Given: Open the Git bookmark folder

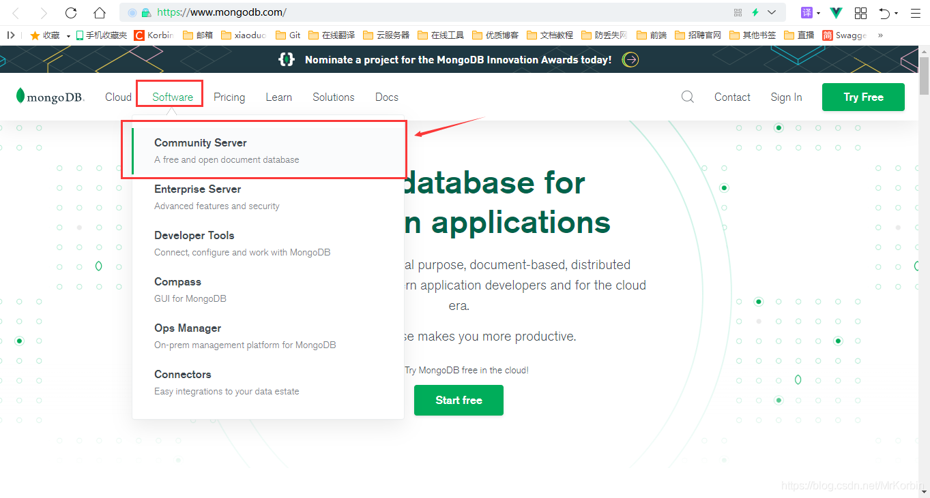Looking at the screenshot, I should (288, 35).
